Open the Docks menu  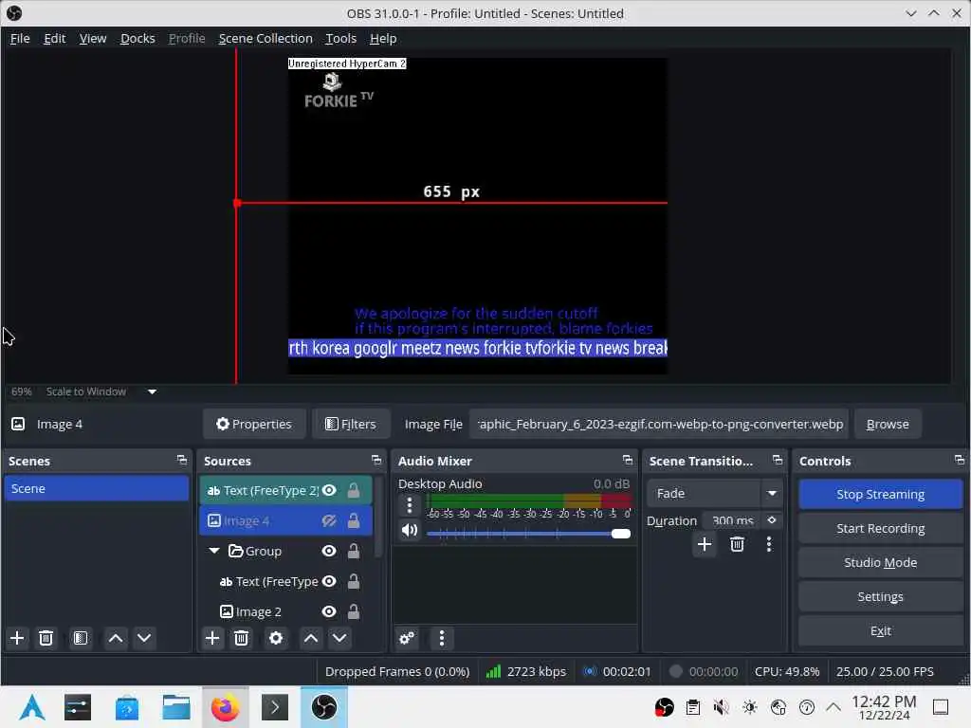click(137, 38)
